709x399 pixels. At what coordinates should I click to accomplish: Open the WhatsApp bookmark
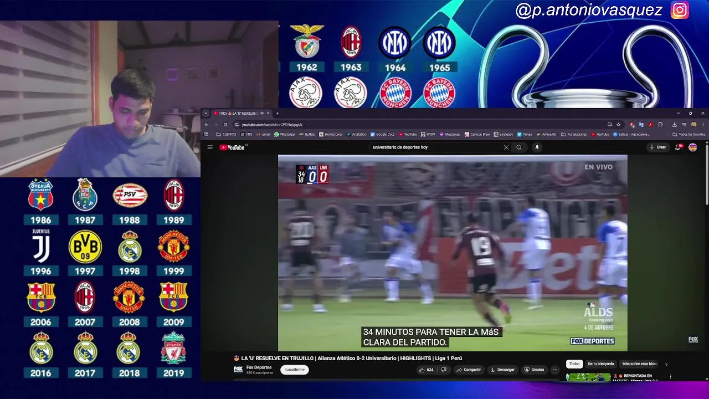coord(284,134)
